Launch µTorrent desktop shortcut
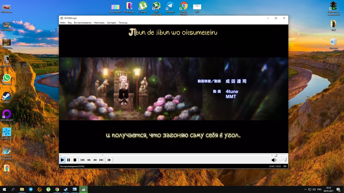 pos(143,8)
